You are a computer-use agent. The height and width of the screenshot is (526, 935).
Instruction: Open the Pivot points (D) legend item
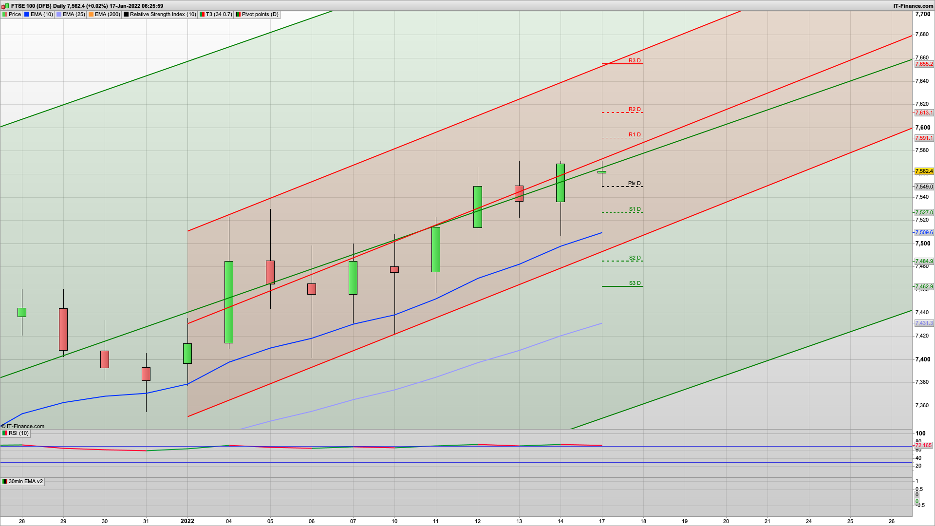(x=257, y=14)
